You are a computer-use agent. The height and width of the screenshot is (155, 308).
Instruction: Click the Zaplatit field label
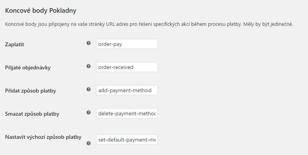pyautogui.click(x=15, y=44)
